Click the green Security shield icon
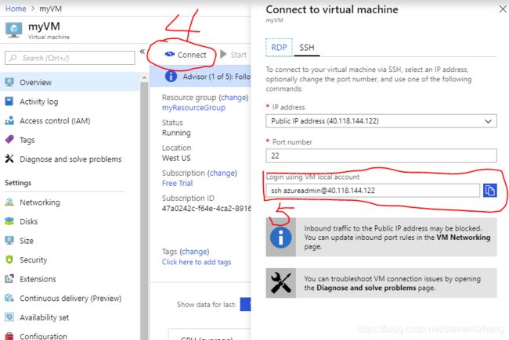Image resolution: width=509 pixels, height=340 pixels. click(9, 259)
